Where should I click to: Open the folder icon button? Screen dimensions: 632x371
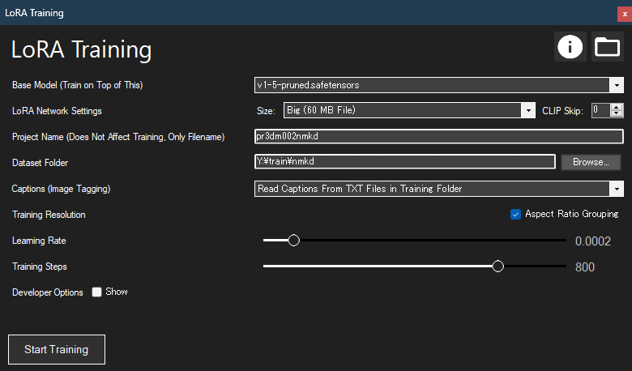(x=607, y=47)
